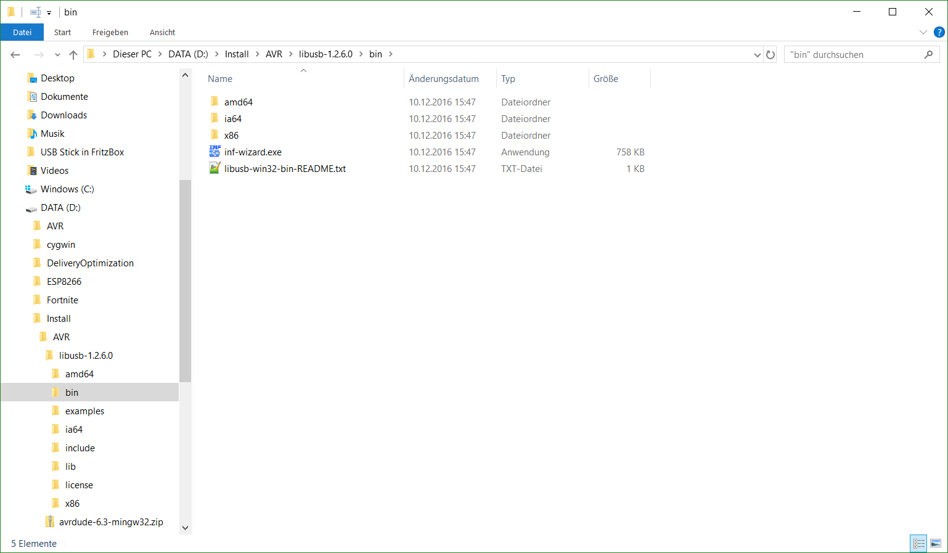Viewport: 948px width, 553px height.
Task: Click the inf-wizard.exe application icon
Action: pos(215,152)
